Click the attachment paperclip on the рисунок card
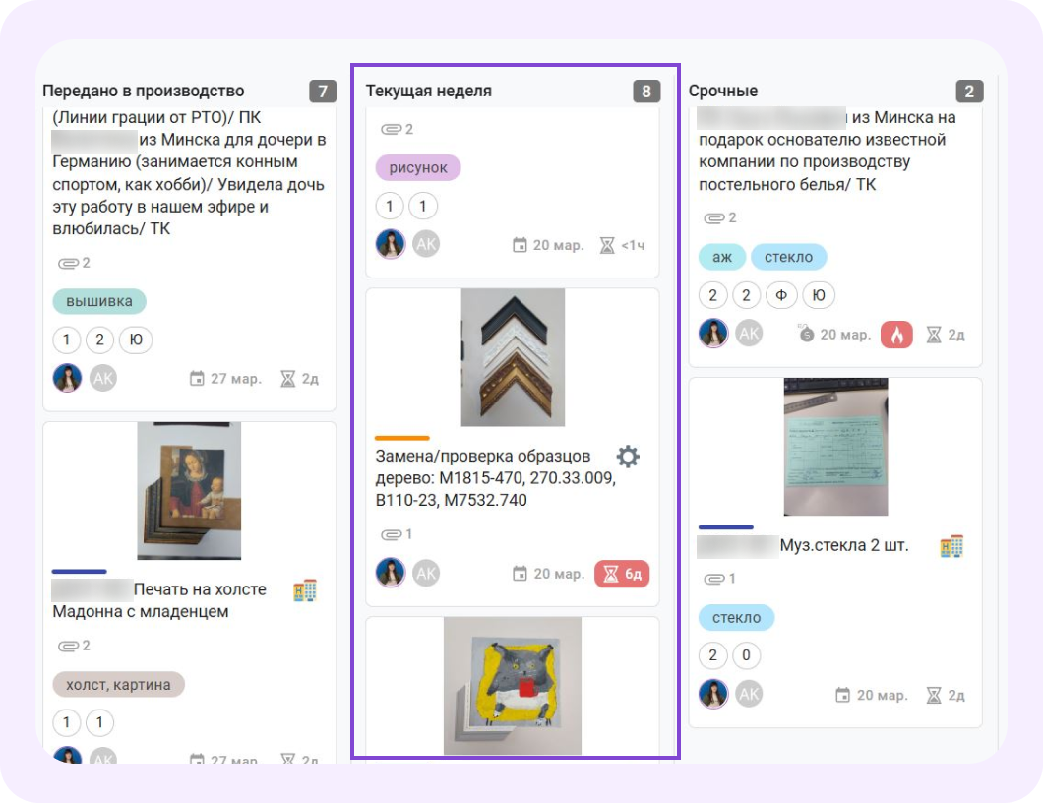The image size is (1043, 803). [398, 129]
